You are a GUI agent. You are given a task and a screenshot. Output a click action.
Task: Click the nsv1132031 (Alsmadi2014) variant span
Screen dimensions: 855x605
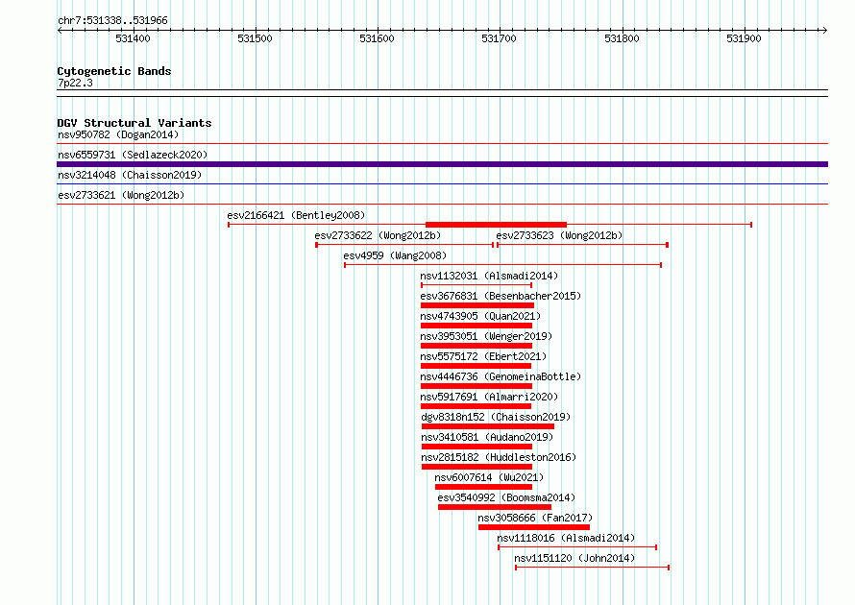coord(476,285)
